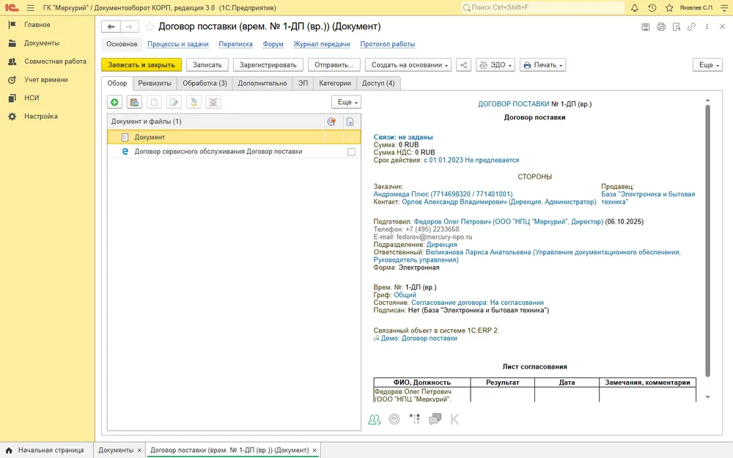The image size is (733, 458).
Task: Open the Еще menu in the files panel
Action: click(347, 102)
